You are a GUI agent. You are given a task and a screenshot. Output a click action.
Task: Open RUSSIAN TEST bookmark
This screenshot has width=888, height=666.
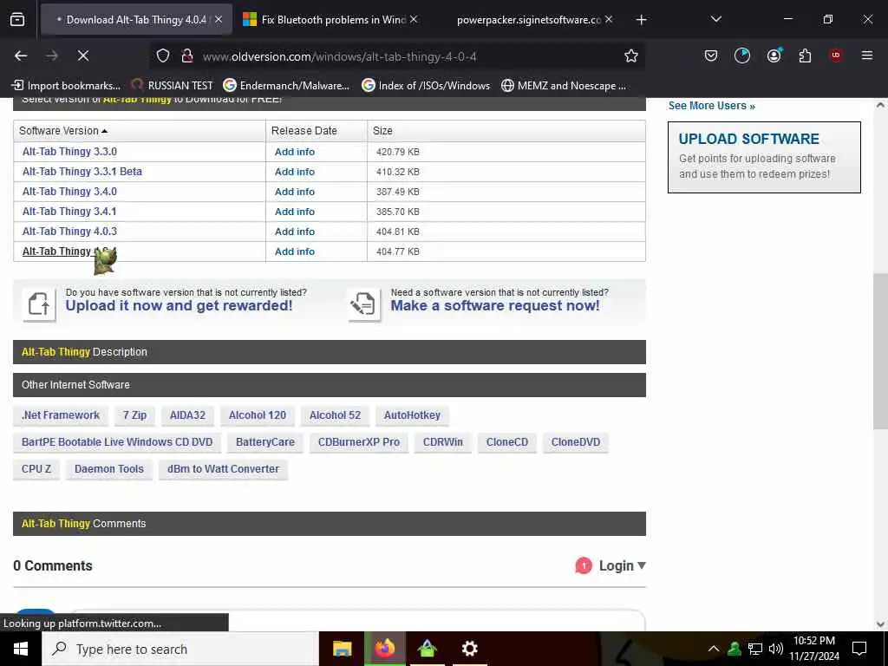173,86
